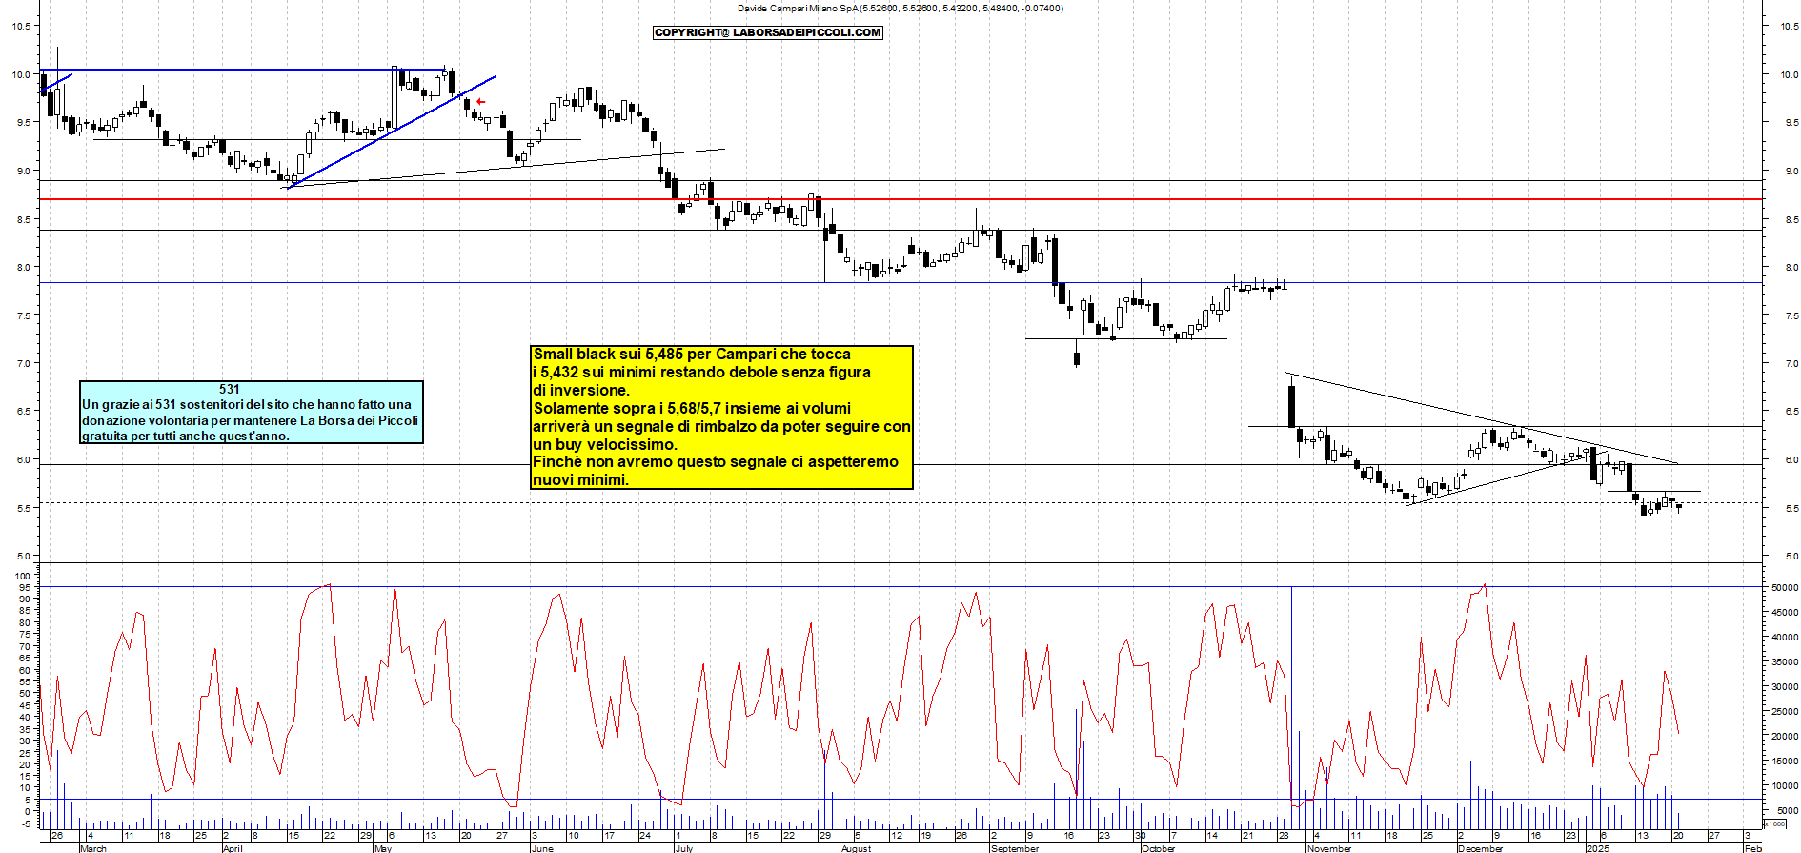1801x853 pixels.
Task: Click the '100' label on the oscillator scale
Action: (22, 576)
